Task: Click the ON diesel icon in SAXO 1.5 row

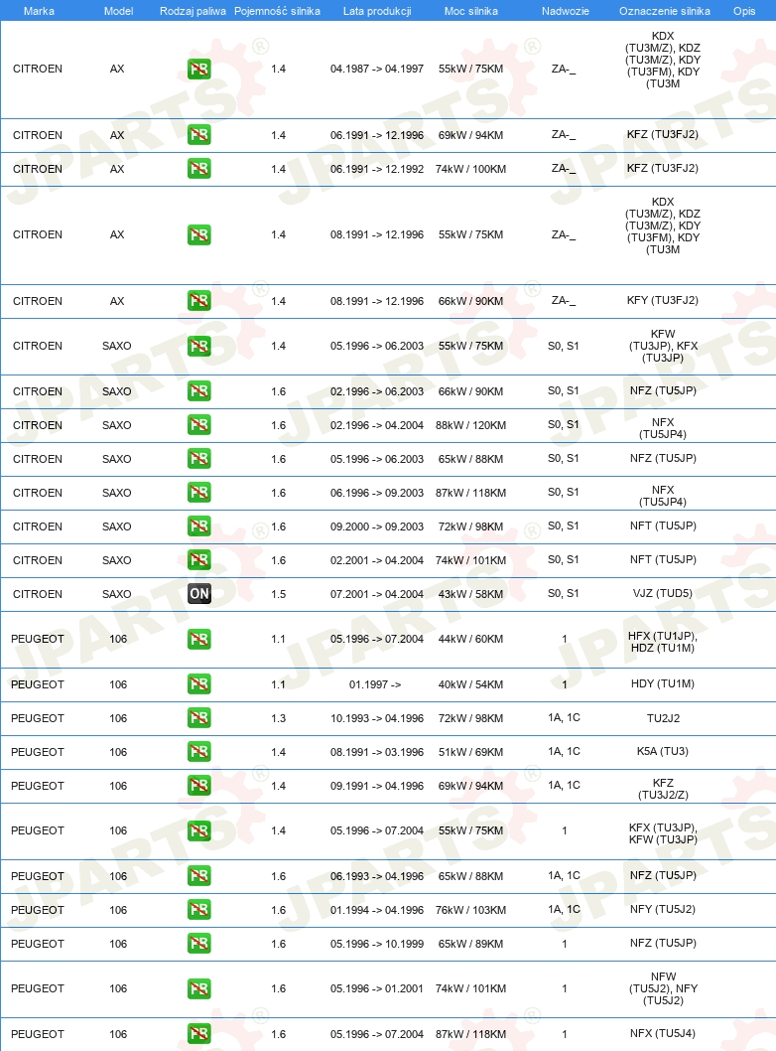Action: click(x=198, y=593)
